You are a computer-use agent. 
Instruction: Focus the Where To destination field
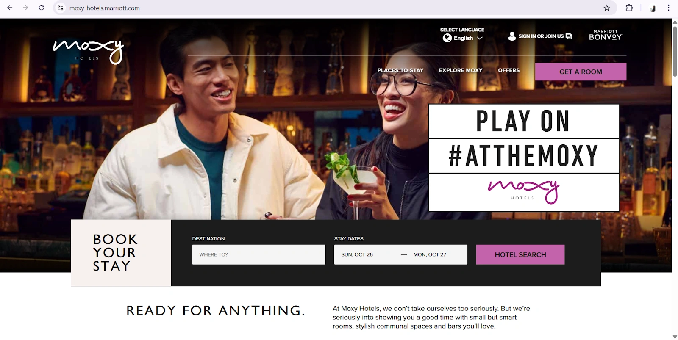pyautogui.click(x=258, y=254)
